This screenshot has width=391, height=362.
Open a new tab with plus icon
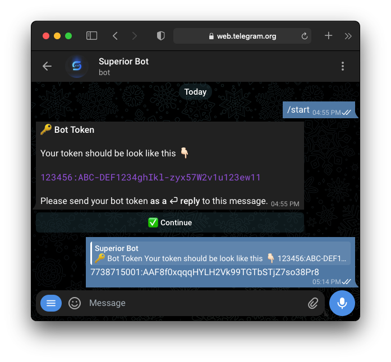[328, 36]
